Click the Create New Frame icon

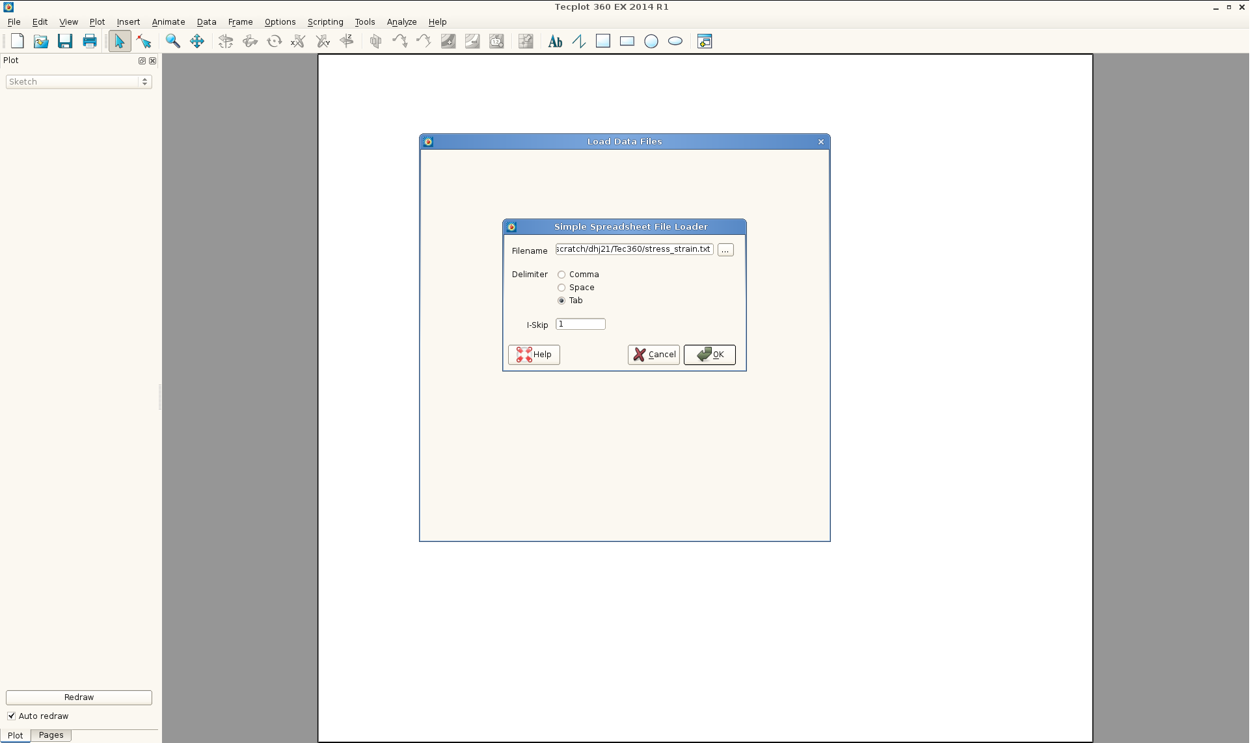pyautogui.click(x=704, y=41)
